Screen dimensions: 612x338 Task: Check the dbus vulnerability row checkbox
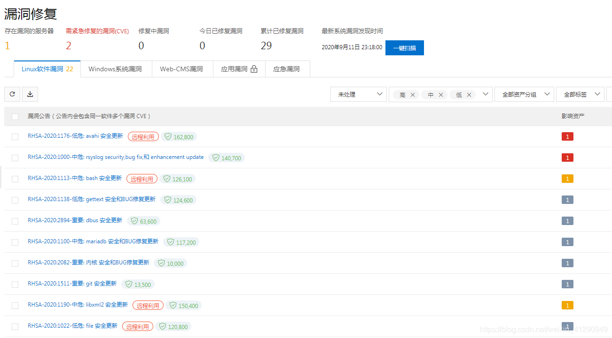pyautogui.click(x=15, y=221)
